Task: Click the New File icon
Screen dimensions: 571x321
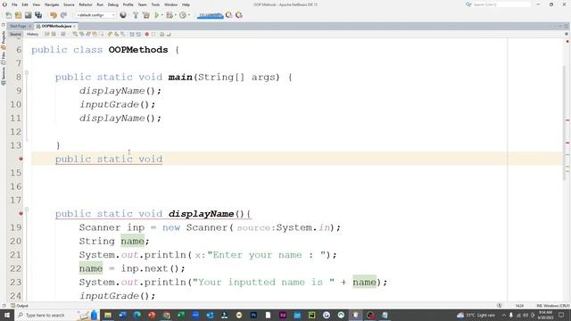Action: click(8, 15)
